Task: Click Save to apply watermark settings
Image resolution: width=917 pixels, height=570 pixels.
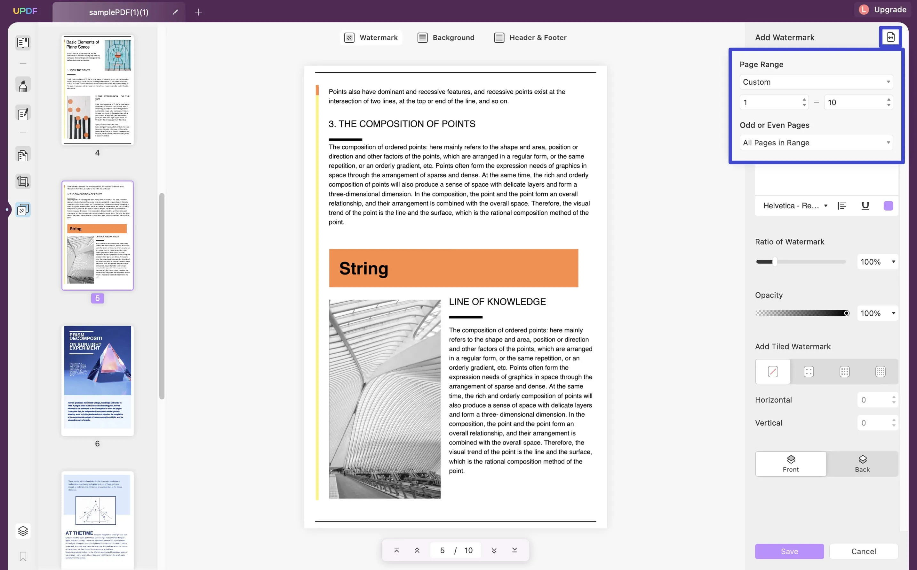Action: point(789,551)
